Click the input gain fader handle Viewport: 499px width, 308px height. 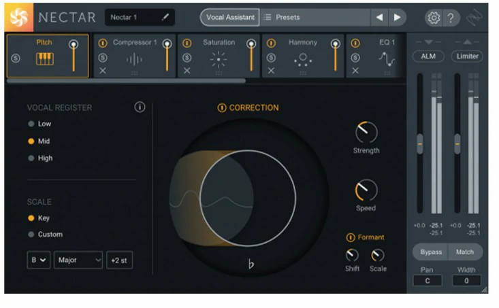click(420, 144)
